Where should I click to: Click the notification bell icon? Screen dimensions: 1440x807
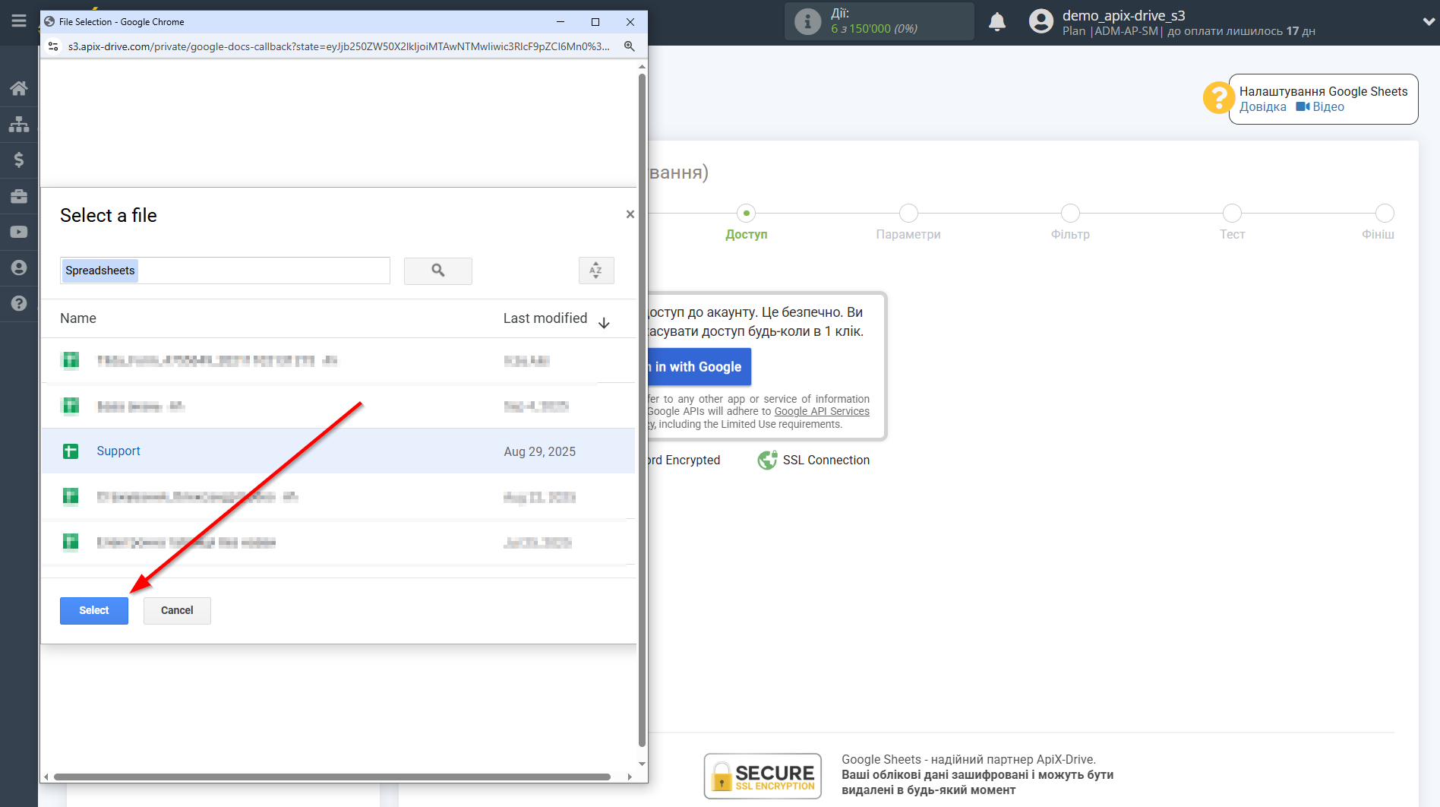(x=996, y=22)
